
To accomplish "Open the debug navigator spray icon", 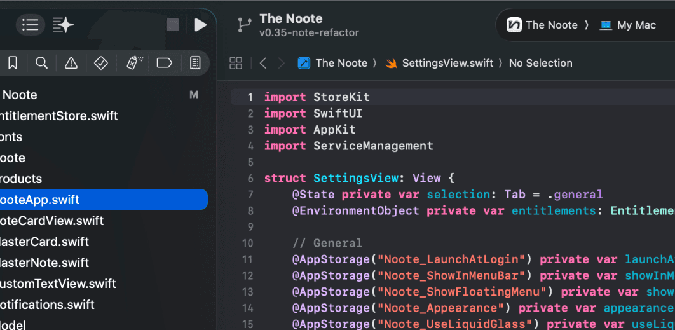I will pyautogui.click(x=133, y=64).
